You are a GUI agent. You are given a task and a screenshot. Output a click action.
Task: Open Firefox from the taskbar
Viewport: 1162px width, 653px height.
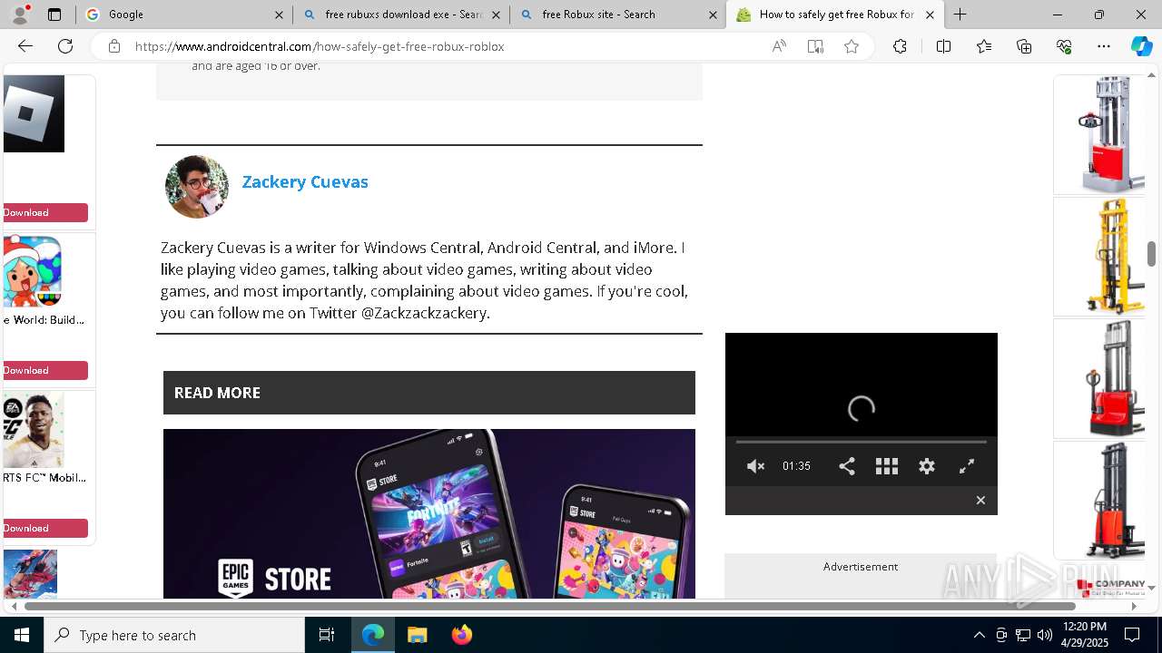[x=462, y=635]
